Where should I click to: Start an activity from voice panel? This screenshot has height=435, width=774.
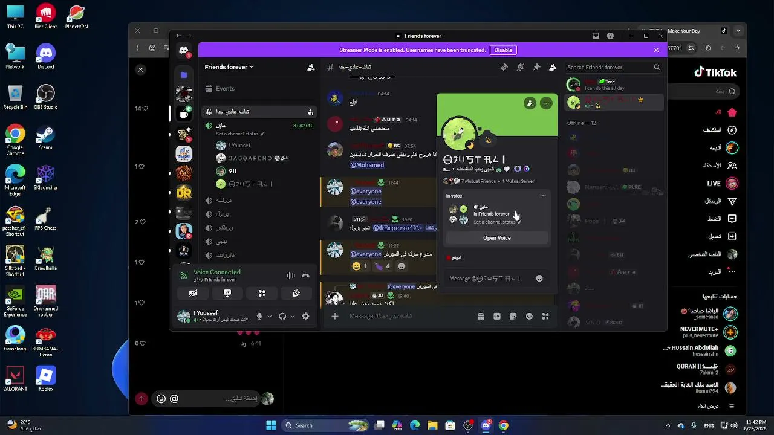[x=262, y=293]
